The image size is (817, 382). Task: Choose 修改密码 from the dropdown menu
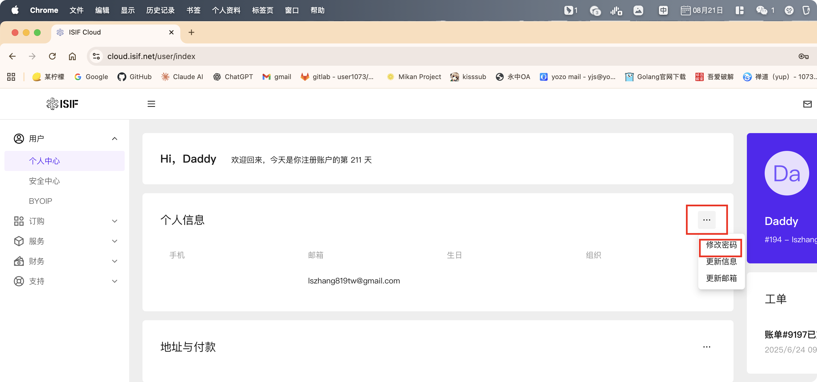point(721,245)
